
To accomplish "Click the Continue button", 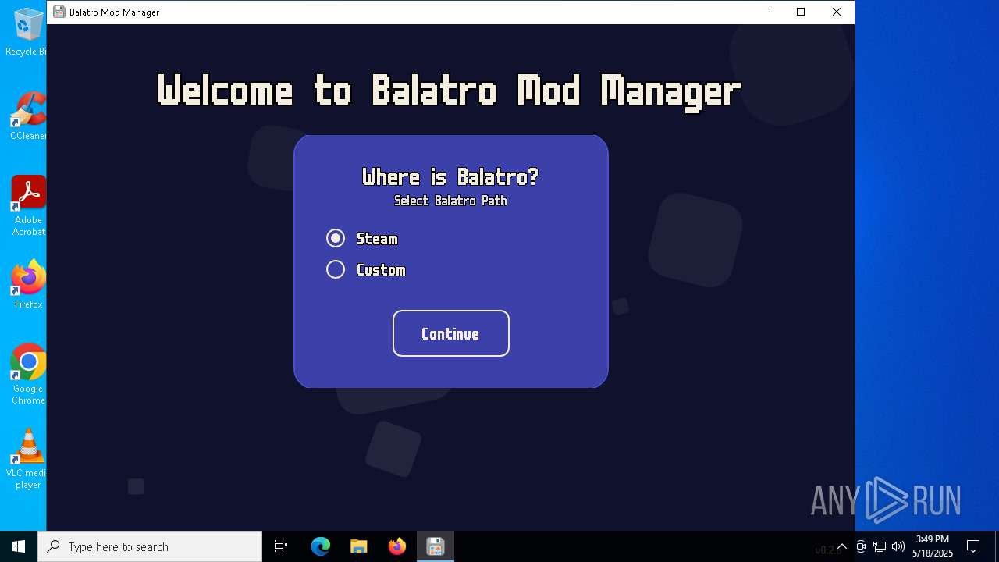I will point(451,333).
